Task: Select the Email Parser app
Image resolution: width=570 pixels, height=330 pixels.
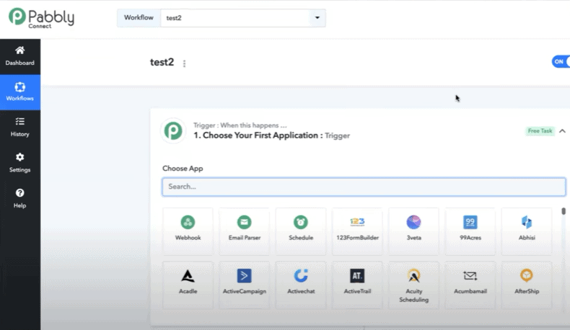Action: pyautogui.click(x=245, y=231)
